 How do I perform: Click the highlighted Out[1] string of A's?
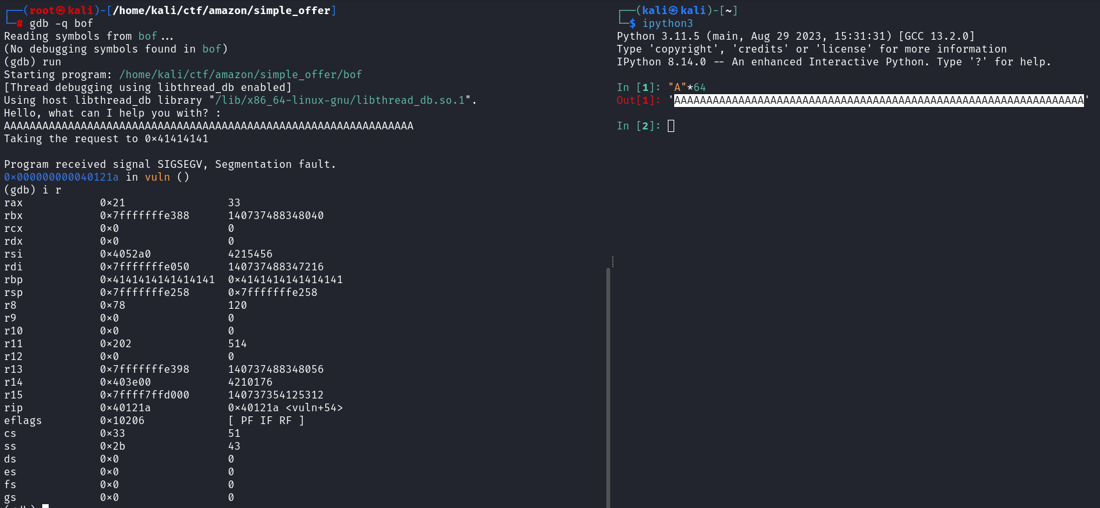point(878,101)
